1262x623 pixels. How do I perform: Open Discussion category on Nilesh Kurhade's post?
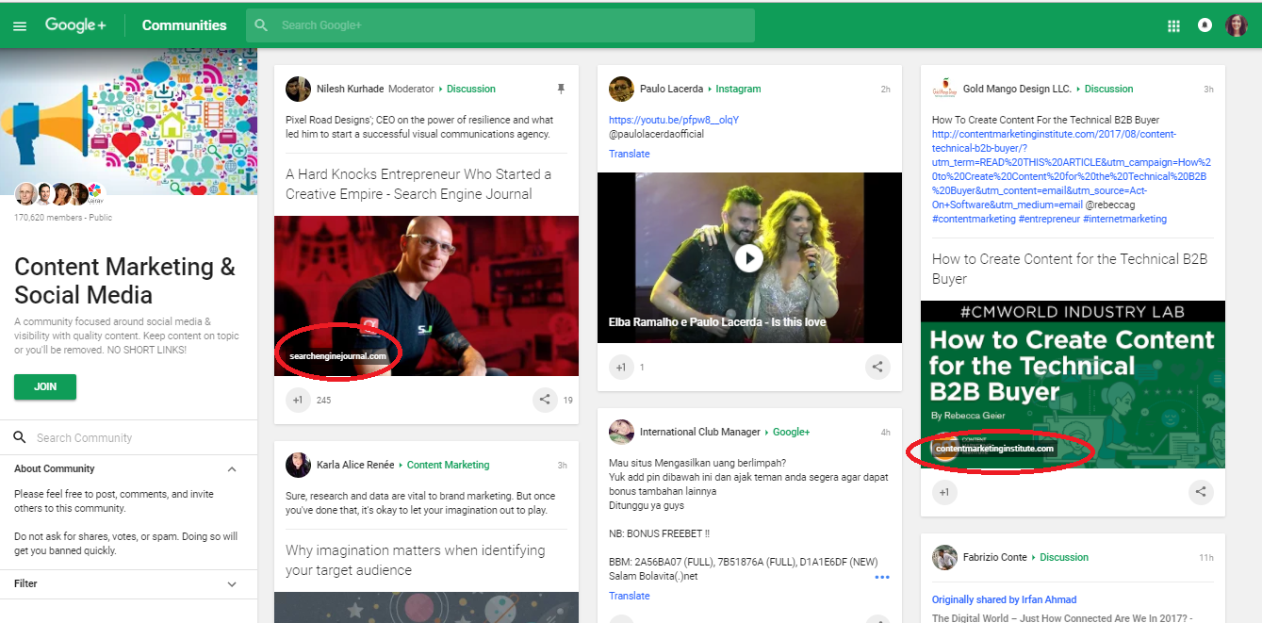pyautogui.click(x=471, y=89)
